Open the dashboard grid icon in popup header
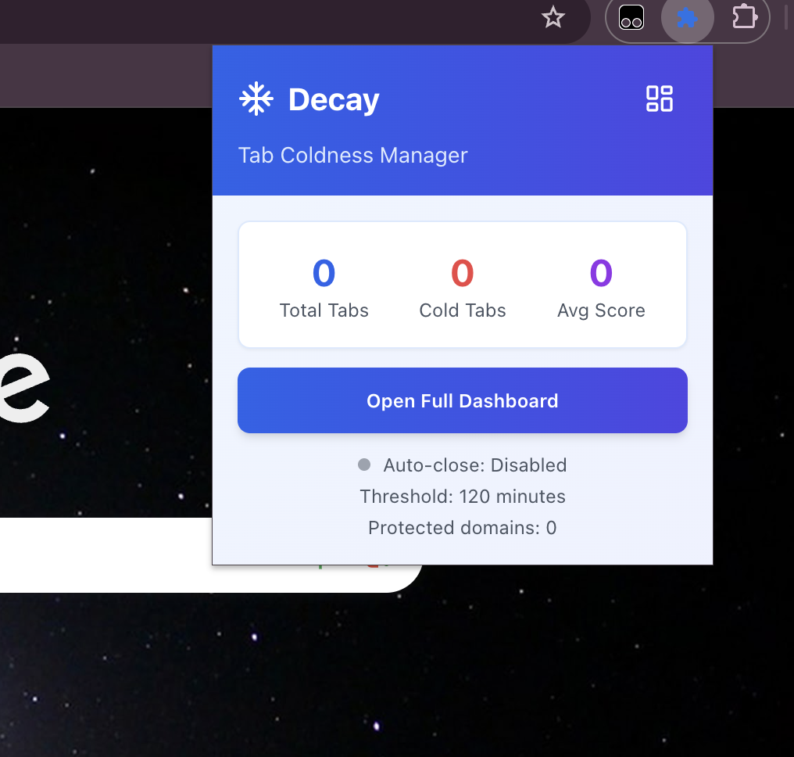Screen dimensions: 794x757 (659, 99)
